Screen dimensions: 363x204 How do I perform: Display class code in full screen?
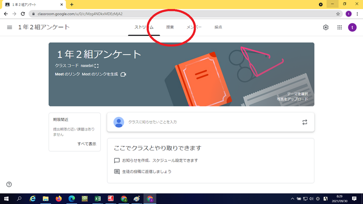pos(96,66)
